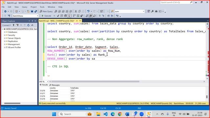Screen dimensions: 210x118
Task: Close the BatchIV.sql tab
Action: tap(80, 21)
